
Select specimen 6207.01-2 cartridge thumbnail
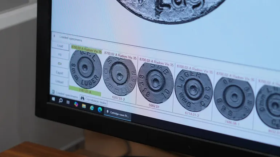coord(119,75)
